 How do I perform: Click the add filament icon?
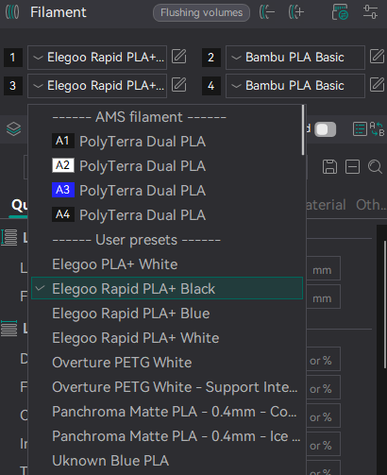[x=296, y=12]
